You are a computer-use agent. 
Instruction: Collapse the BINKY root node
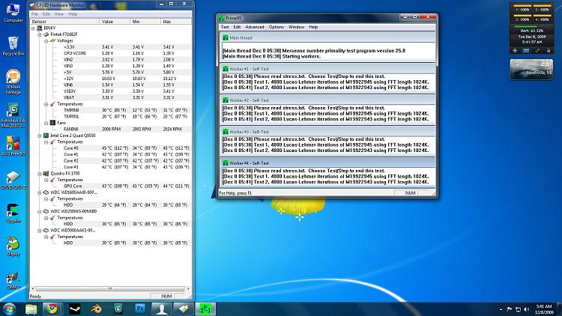33,28
